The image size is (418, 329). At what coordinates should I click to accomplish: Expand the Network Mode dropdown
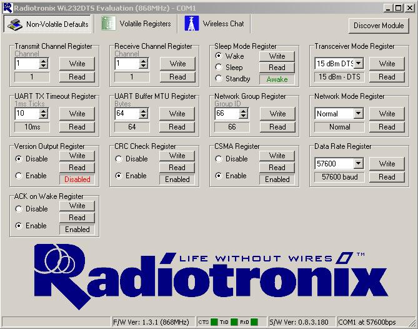(359, 114)
